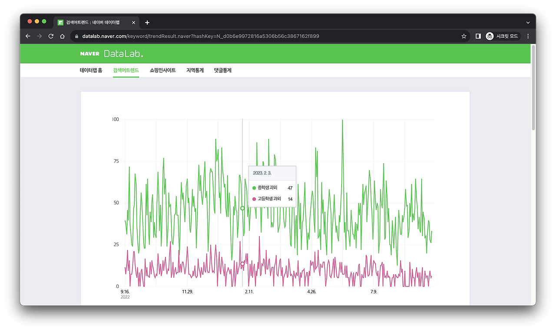Toggle the browser side panel icon
Screen dimensions: 556x332
(x=478, y=36)
